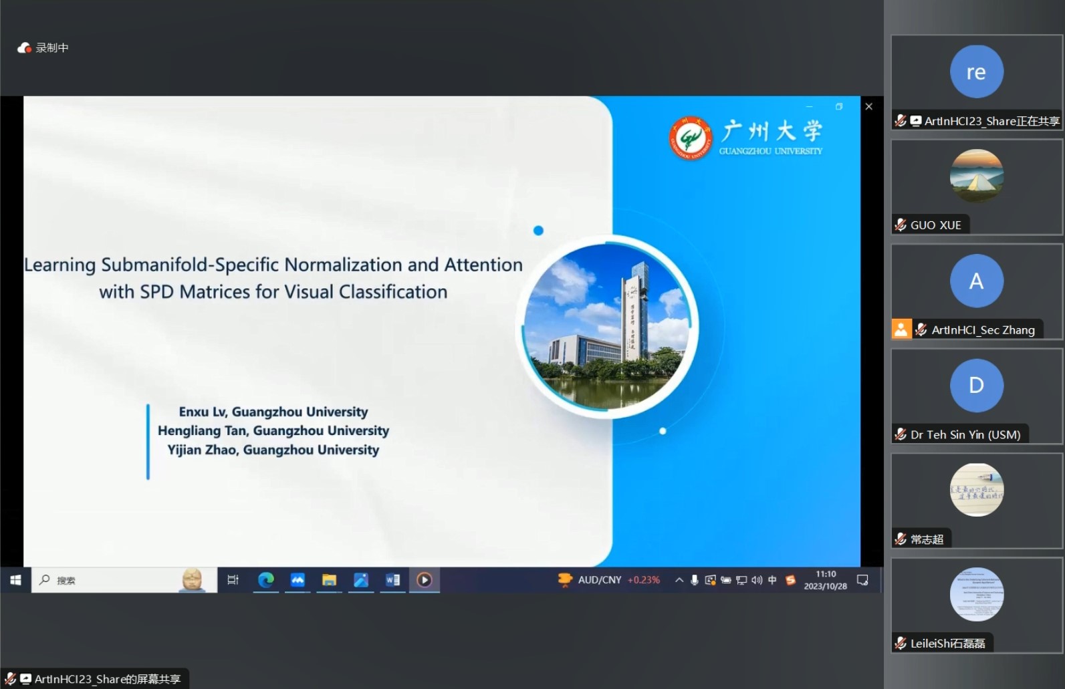Launch Microsoft Edge from the taskbar
This screenshot has height=689, width=1065.
point(266,580)
